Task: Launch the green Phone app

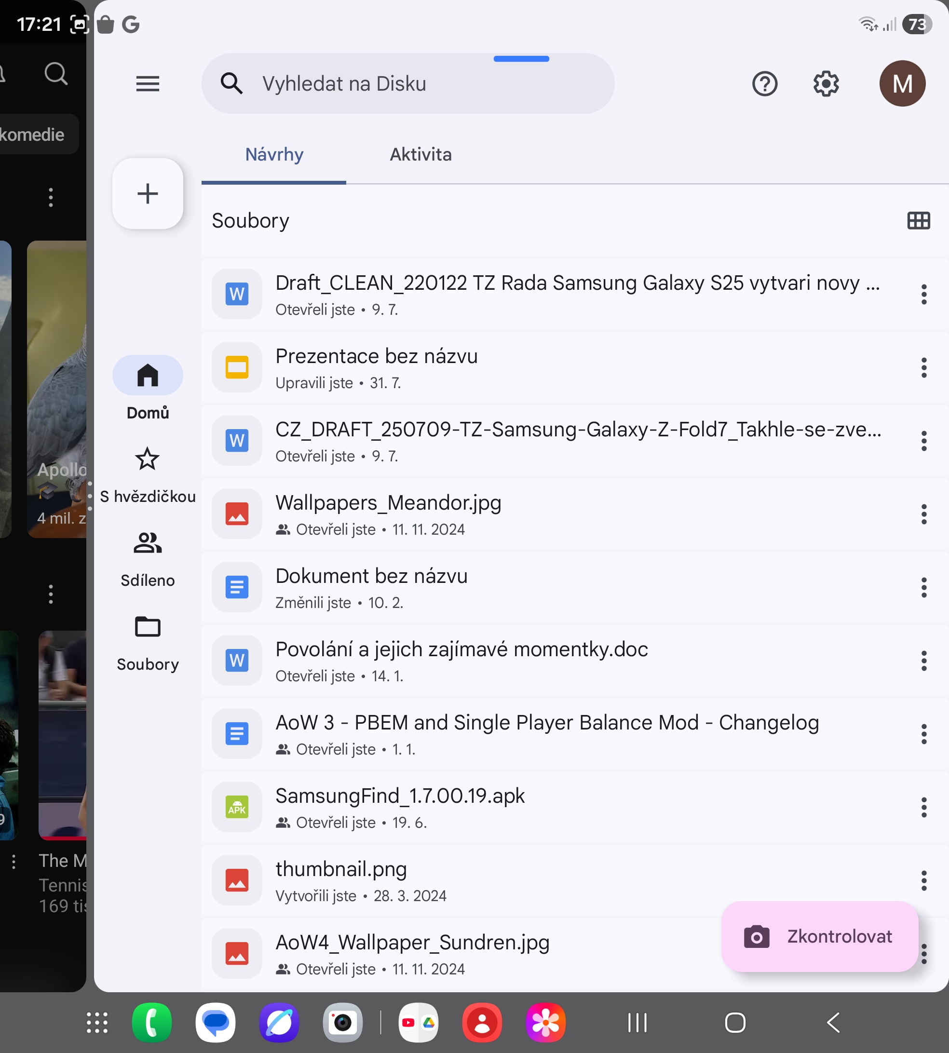Action: [x=152, y=1022]
